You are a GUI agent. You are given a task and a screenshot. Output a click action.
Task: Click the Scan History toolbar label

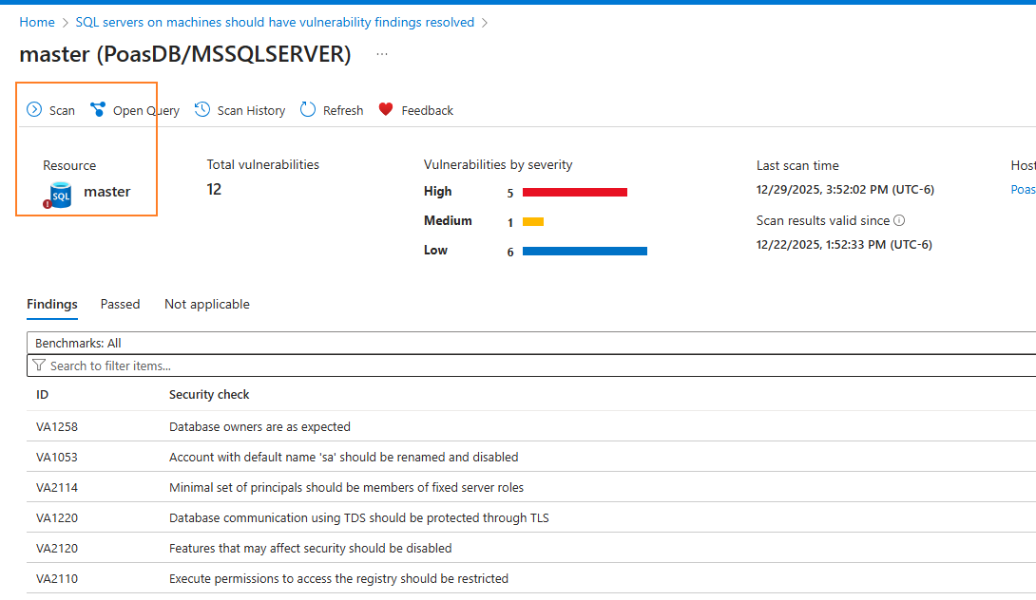coord(251,111)
